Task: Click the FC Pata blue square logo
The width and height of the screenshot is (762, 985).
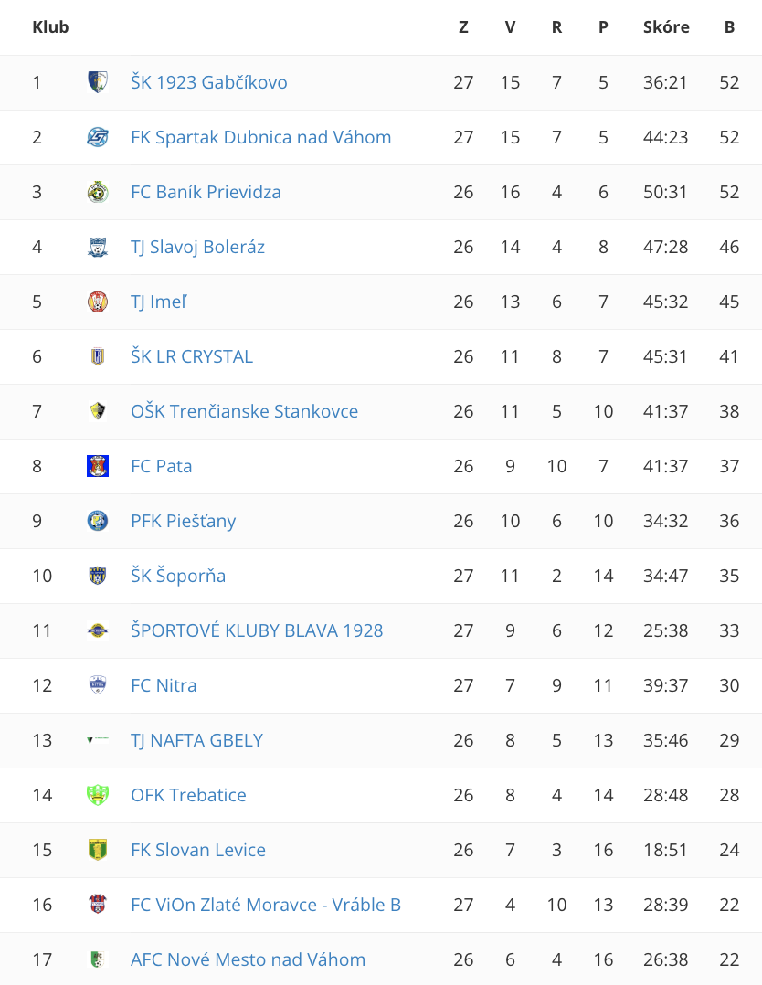Action: pos(98,466)
